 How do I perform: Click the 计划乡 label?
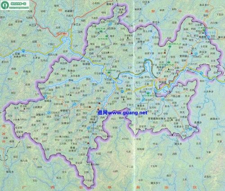click(x=27, y=71)
